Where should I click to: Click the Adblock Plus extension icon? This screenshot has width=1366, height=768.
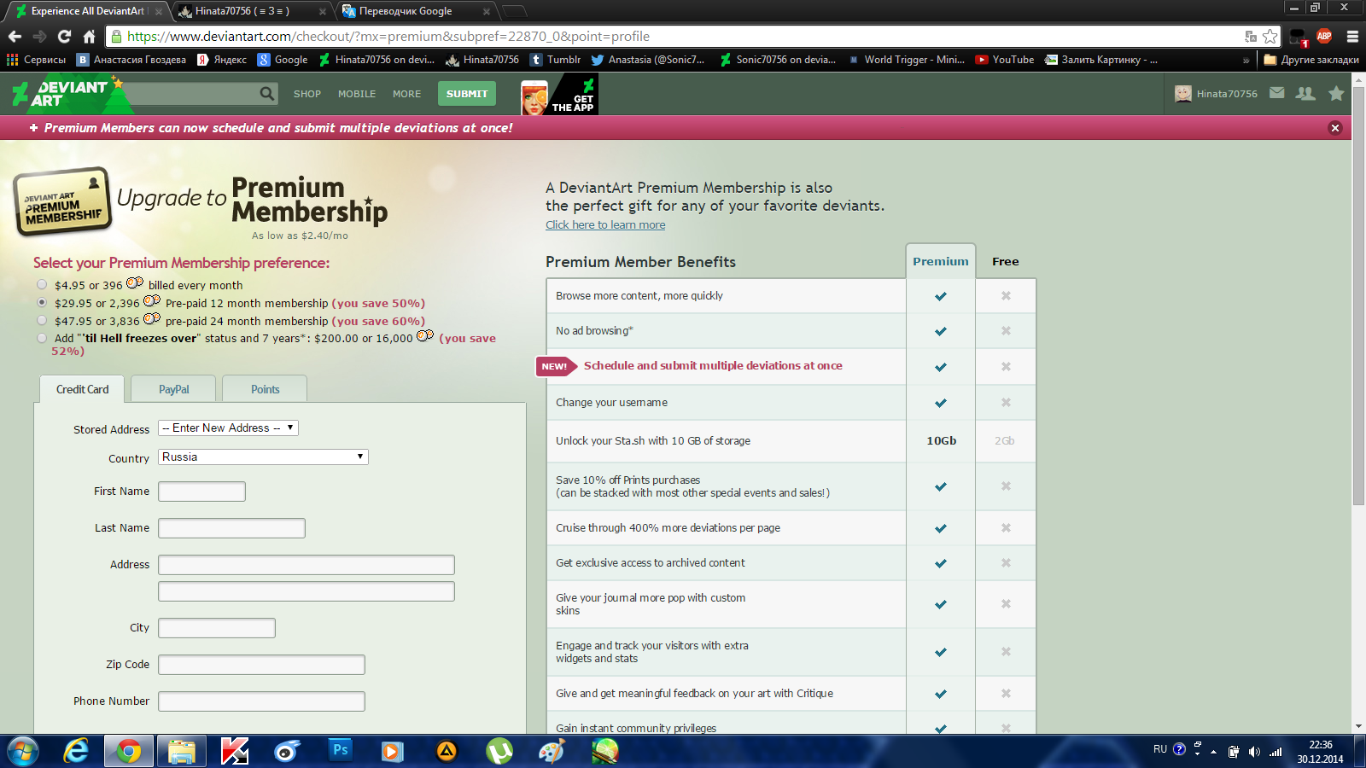(1324, 36)
